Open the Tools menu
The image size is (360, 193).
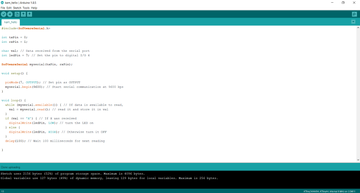(x=26, y=8)
